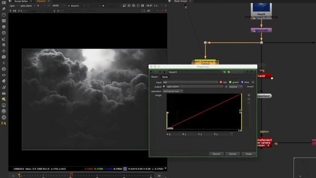This screenshot has height=178, width=316.
Task: Click the Revert button
Action: click(216, 154)
